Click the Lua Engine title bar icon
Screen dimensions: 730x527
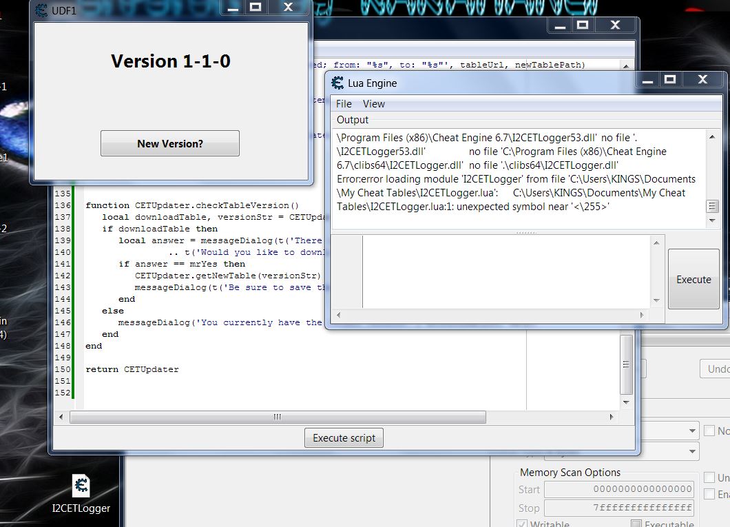pos(337,83)
